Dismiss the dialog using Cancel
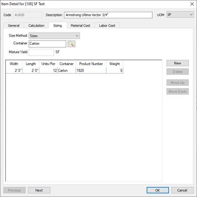The image size is (197, 197). (182, 190)
